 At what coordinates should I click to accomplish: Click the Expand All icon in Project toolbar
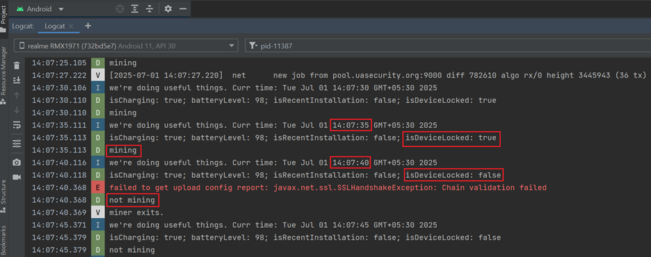[x=134, y=9]
